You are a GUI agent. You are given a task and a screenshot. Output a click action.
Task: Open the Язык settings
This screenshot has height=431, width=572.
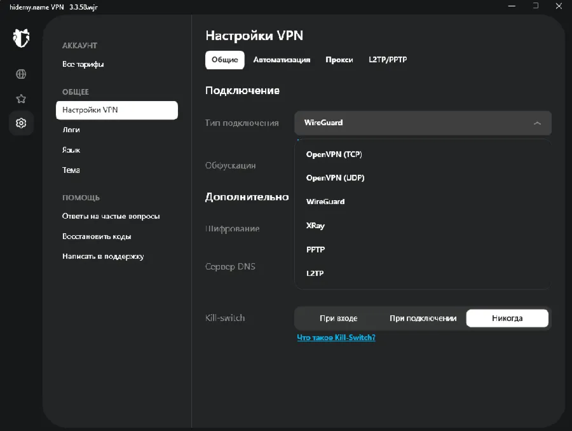click(x=71, y=150)
